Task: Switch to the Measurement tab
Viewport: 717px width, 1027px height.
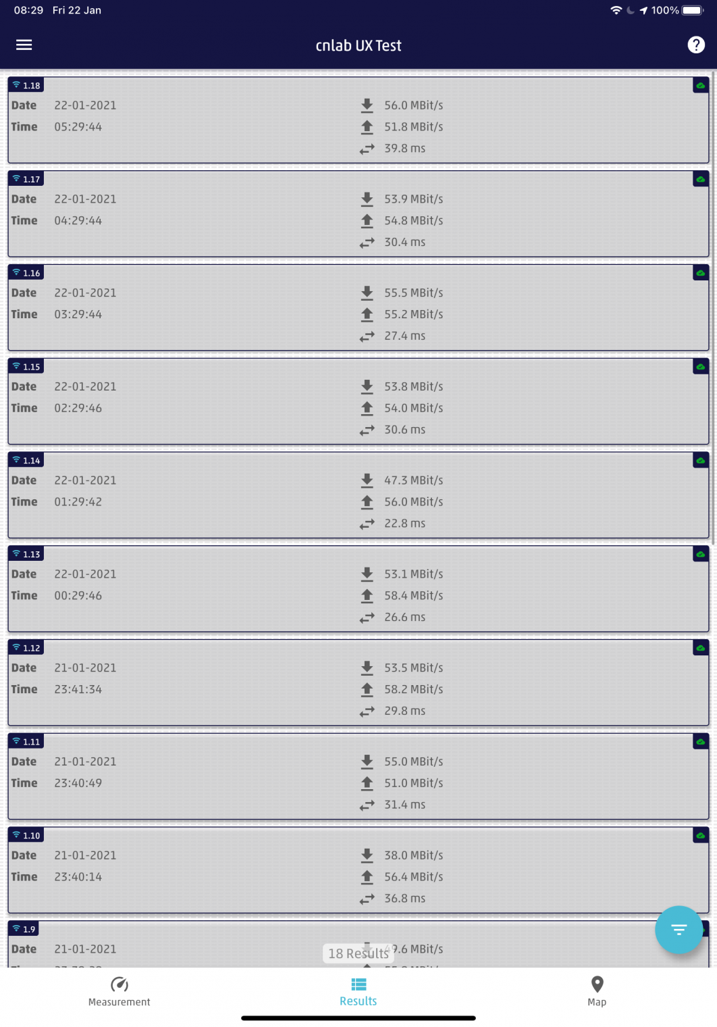Action: point(120,991)
